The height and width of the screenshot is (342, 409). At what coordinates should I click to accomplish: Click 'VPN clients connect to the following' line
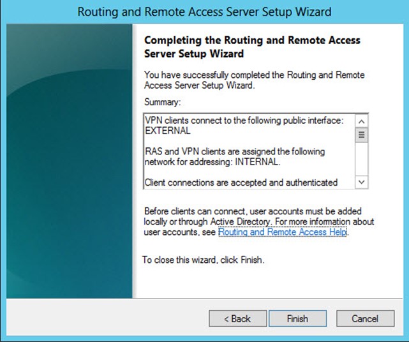point(244,121)
